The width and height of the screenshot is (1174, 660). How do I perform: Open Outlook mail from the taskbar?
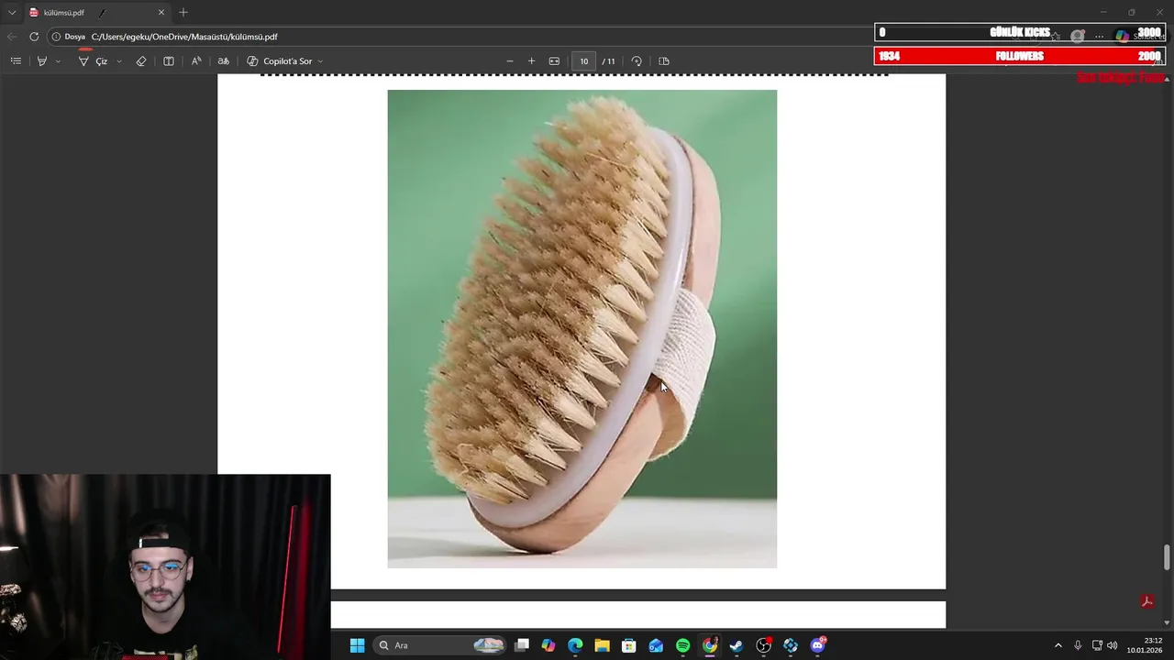point(656,645)
